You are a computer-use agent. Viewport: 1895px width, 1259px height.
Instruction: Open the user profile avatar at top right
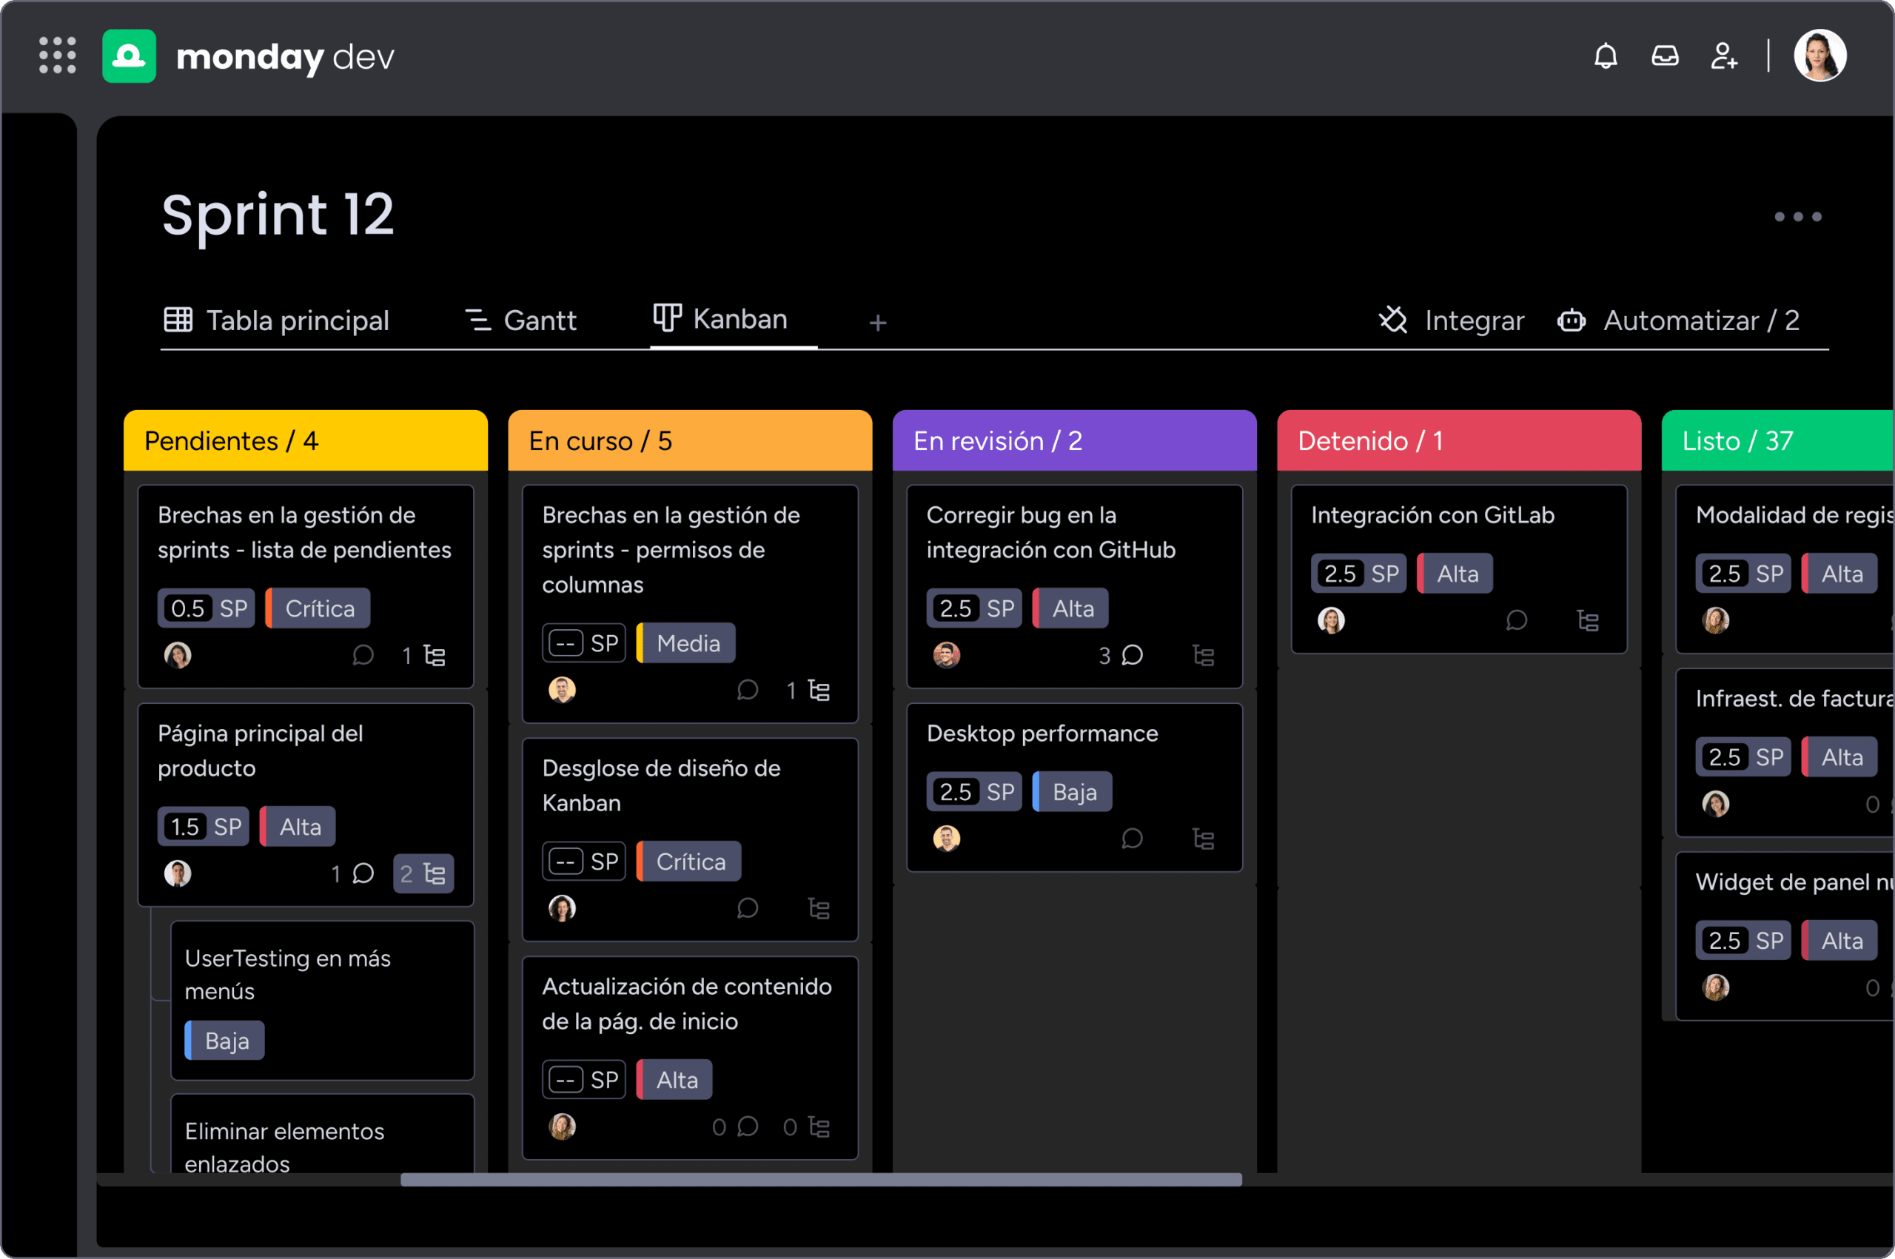pos(1819,56)
